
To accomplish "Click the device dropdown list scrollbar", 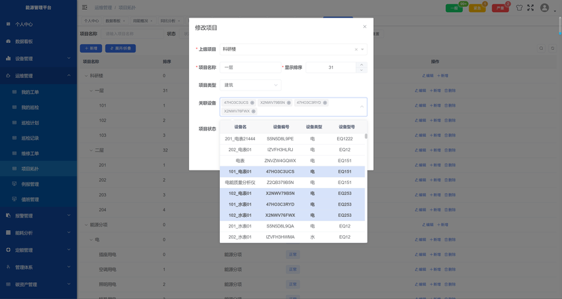I will (366, 136).
